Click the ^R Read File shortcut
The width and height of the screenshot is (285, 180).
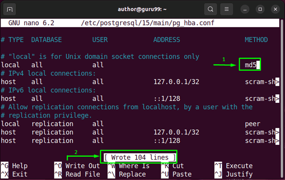click(x=77, y=174)
